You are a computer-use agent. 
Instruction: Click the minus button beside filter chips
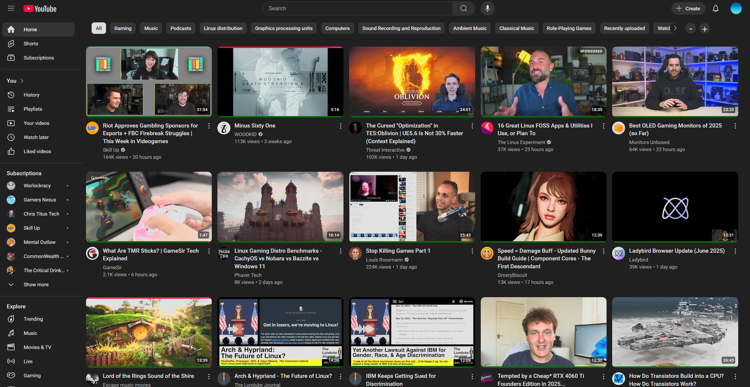point(690,29)
